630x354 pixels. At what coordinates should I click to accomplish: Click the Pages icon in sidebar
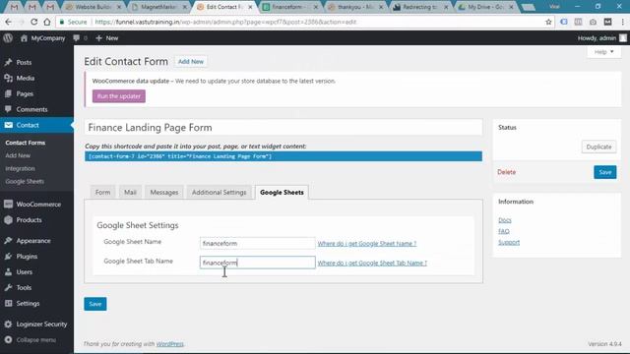click(x=8, y=93)
